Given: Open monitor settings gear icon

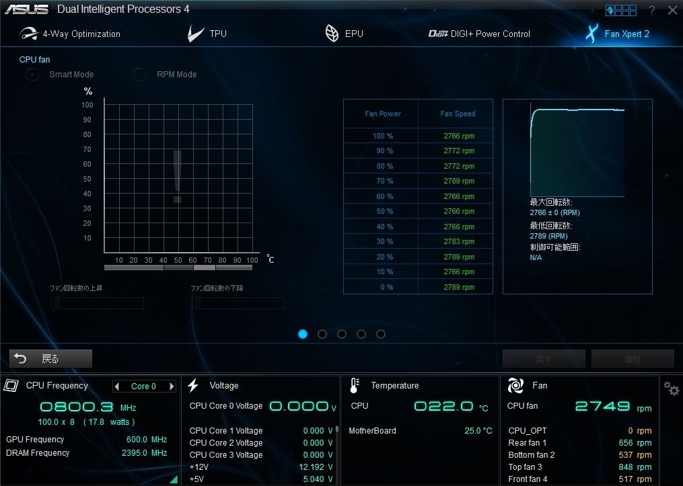Looking at the screenshot, I should pos(672,388).
